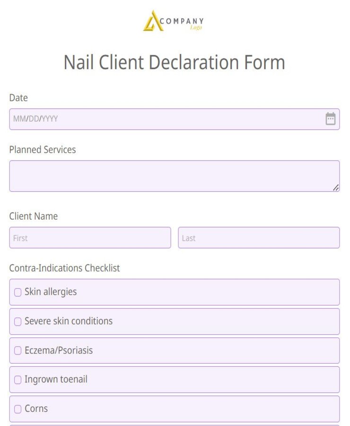Select the Corns row label text
Viewport: 350px width, 426px height.
pyautogui.click(x=37, y=409)
